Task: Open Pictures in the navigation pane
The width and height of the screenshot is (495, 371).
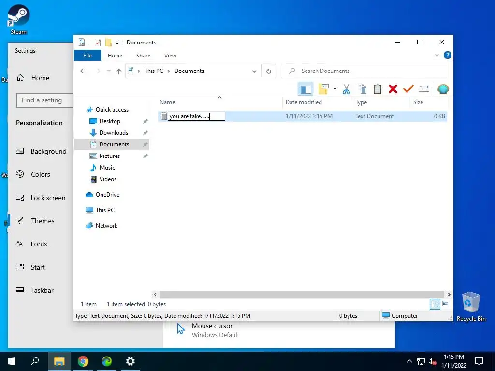Action: 110,156
